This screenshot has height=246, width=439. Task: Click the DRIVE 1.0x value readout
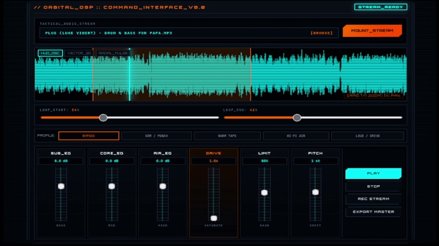click(x=213, y=161)
